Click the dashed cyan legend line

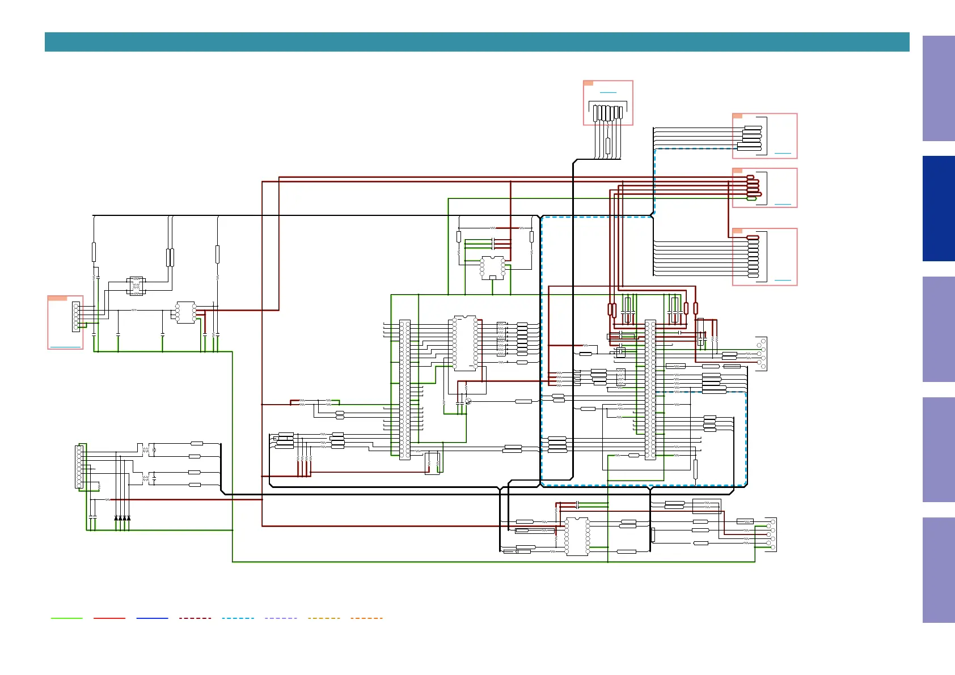238,618
